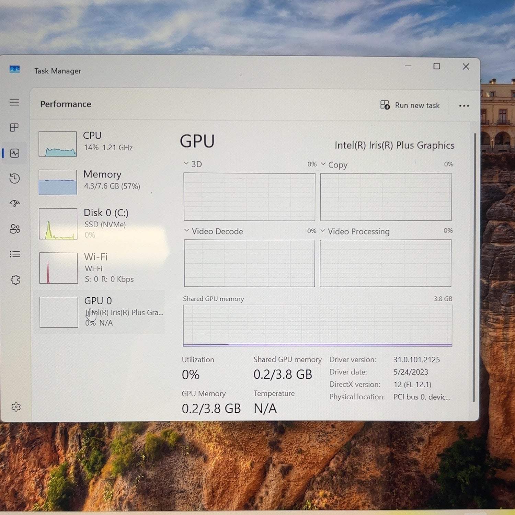Click the Intel(R) Iris(R) Plus Graphics name
This screenshot has width=515, height=515.
[x=394, y=146]
